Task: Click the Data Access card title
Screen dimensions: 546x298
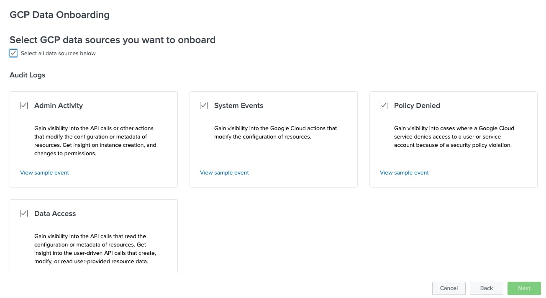Action: (x=55, y=213)
